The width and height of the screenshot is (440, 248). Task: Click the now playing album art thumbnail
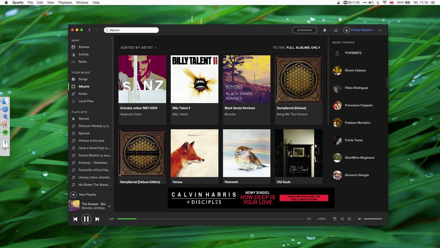point(74,206)
